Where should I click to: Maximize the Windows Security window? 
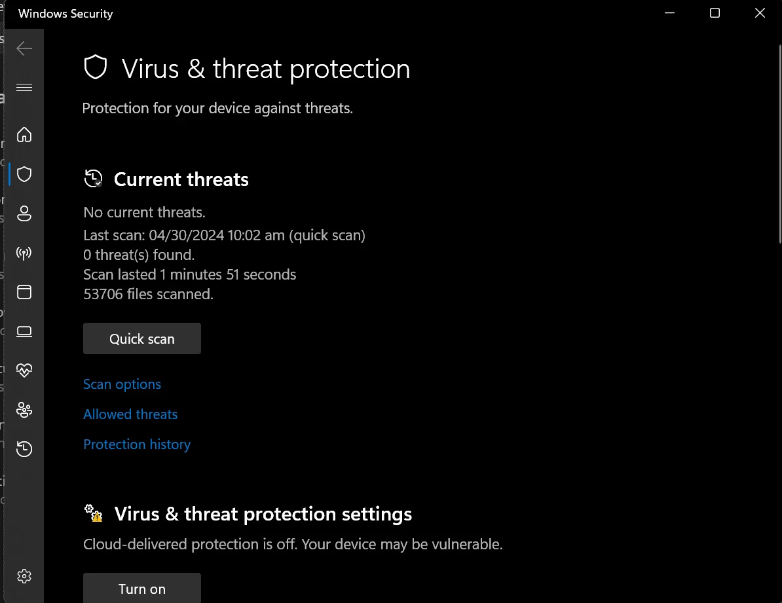click(715, 13)
